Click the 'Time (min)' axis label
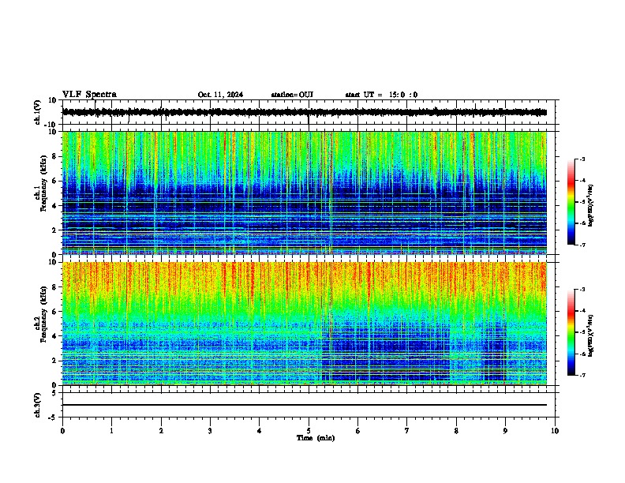Image resolution: width=625 pixels, height=483 pixels. (316, 438)
